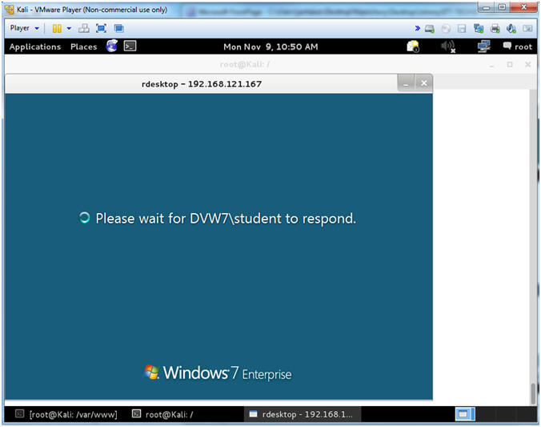
Task: Click the network adapter device icon
Action: click(479, 28)
